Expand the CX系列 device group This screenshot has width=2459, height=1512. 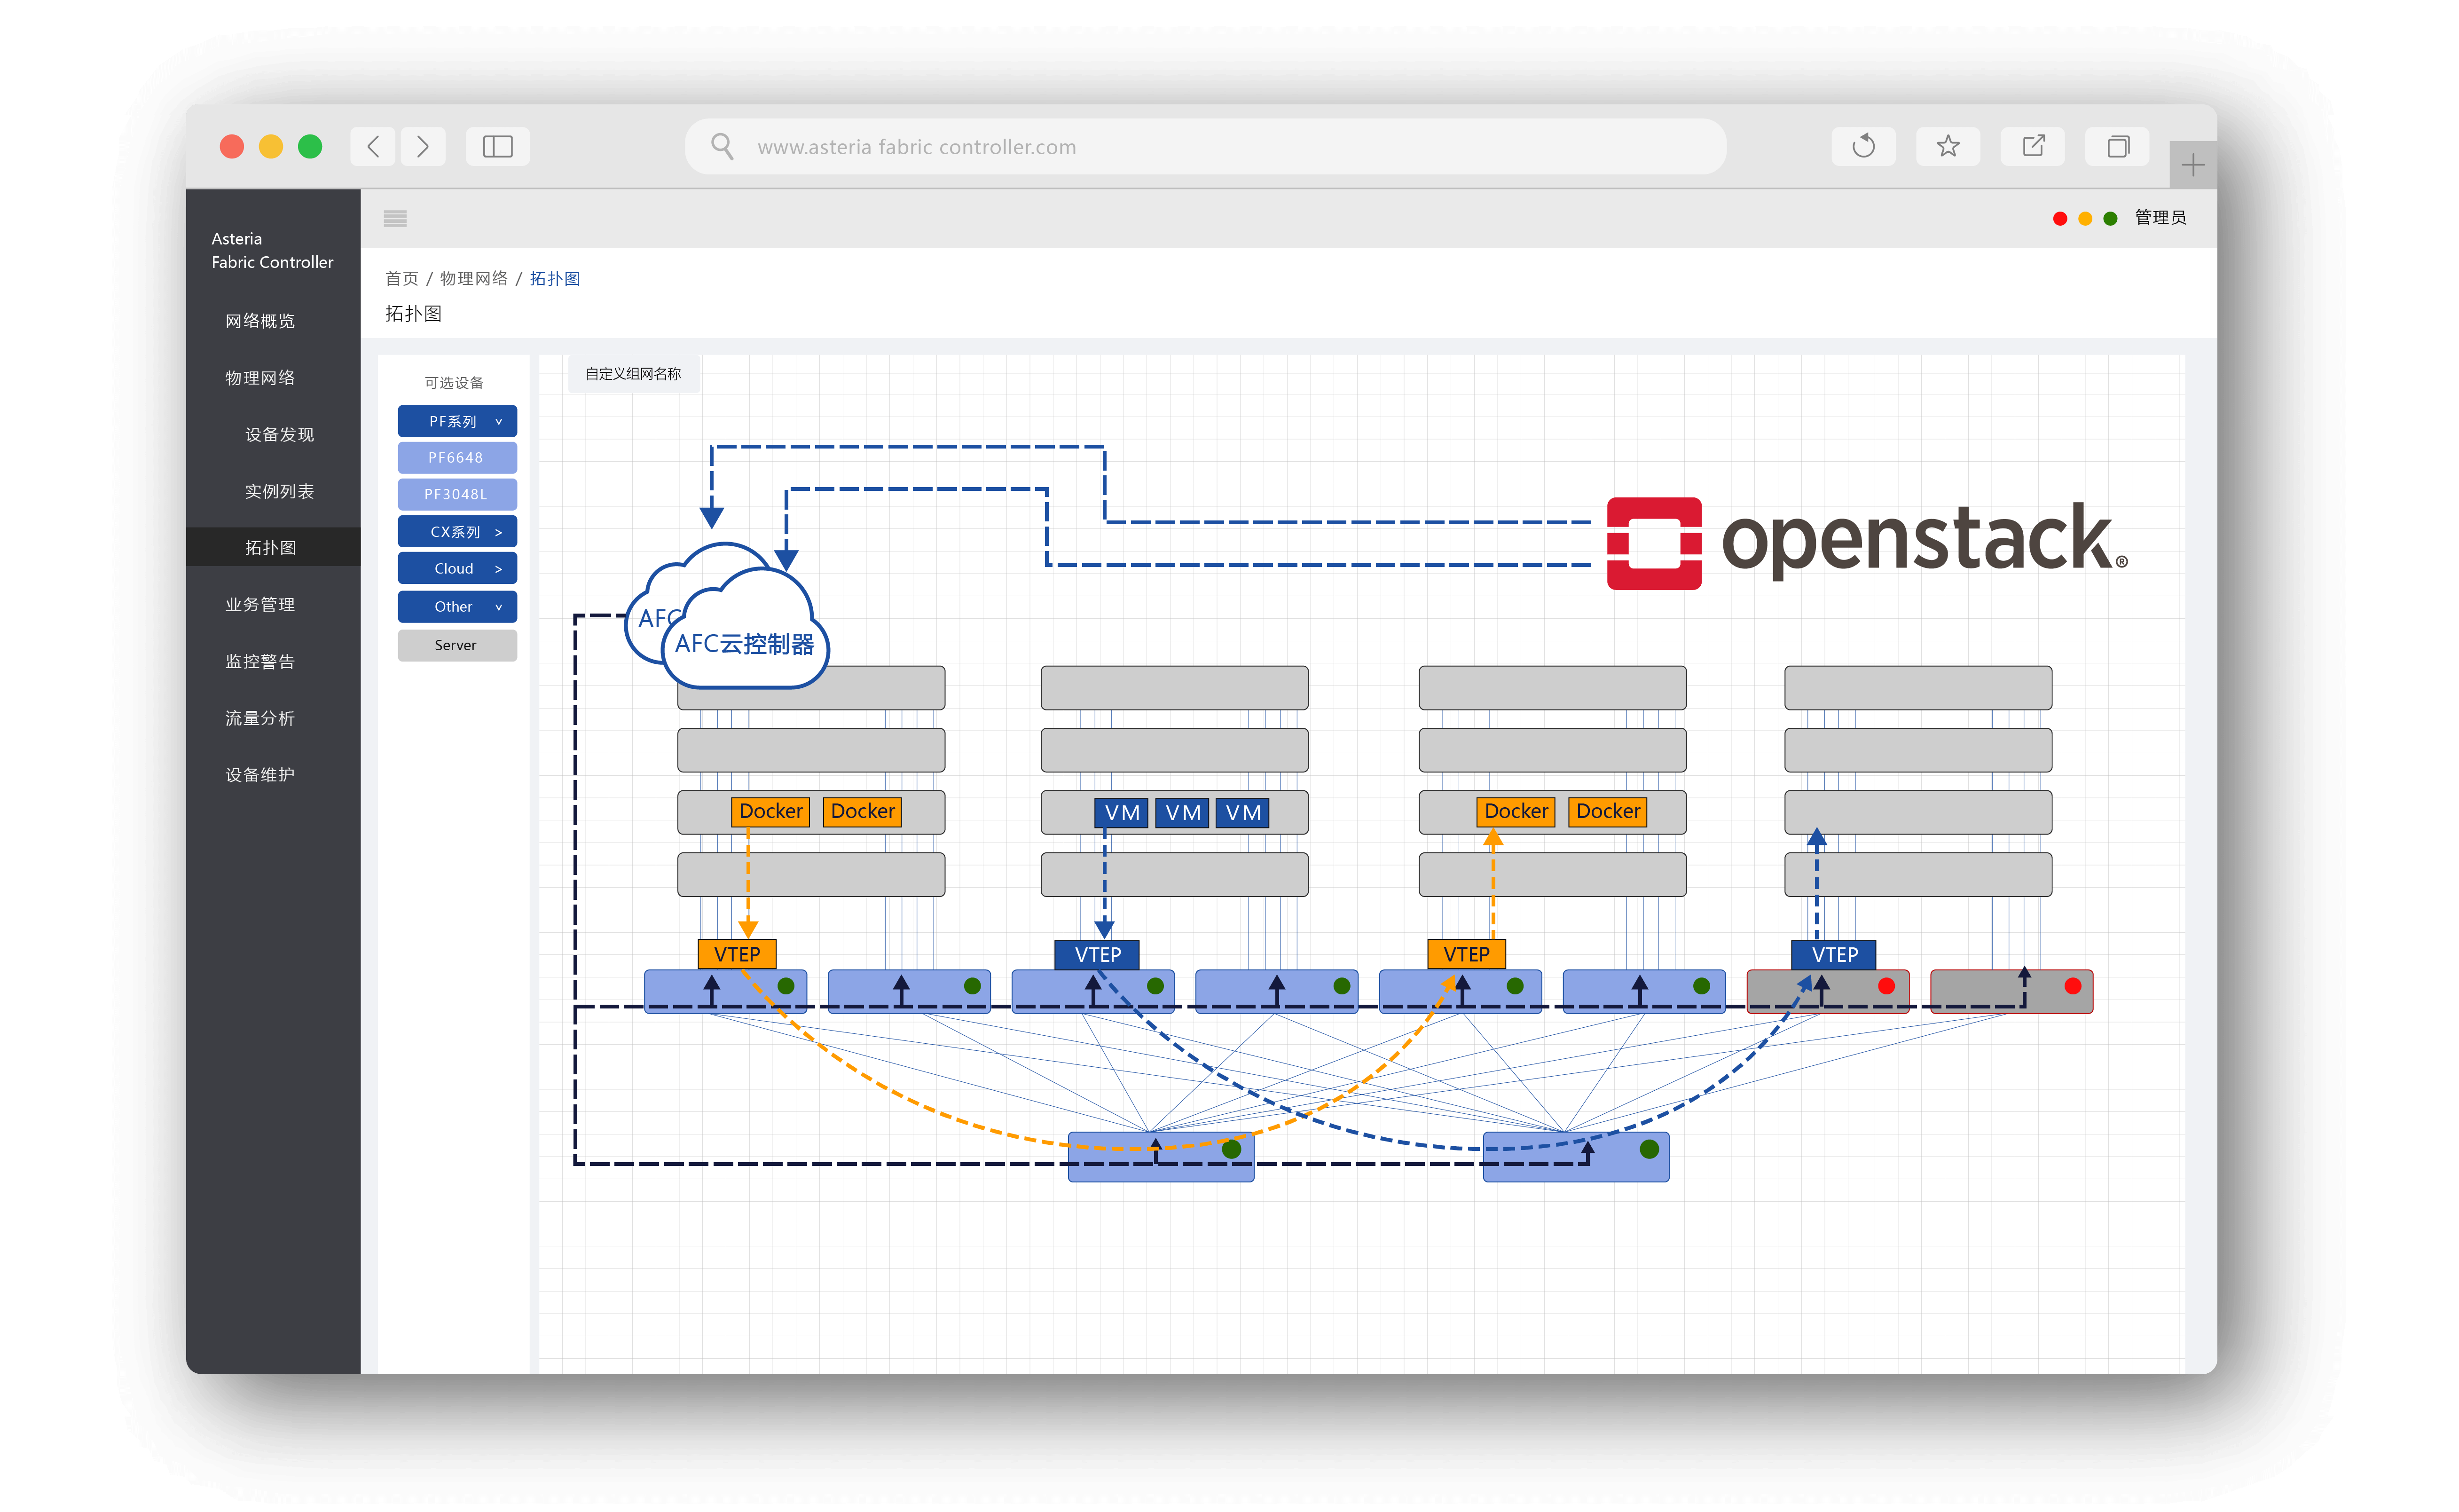[x=457, y=532]
